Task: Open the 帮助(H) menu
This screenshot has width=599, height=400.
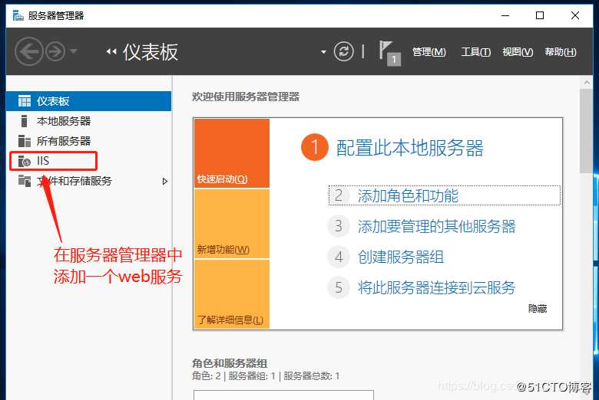Action: coord(561,52)
